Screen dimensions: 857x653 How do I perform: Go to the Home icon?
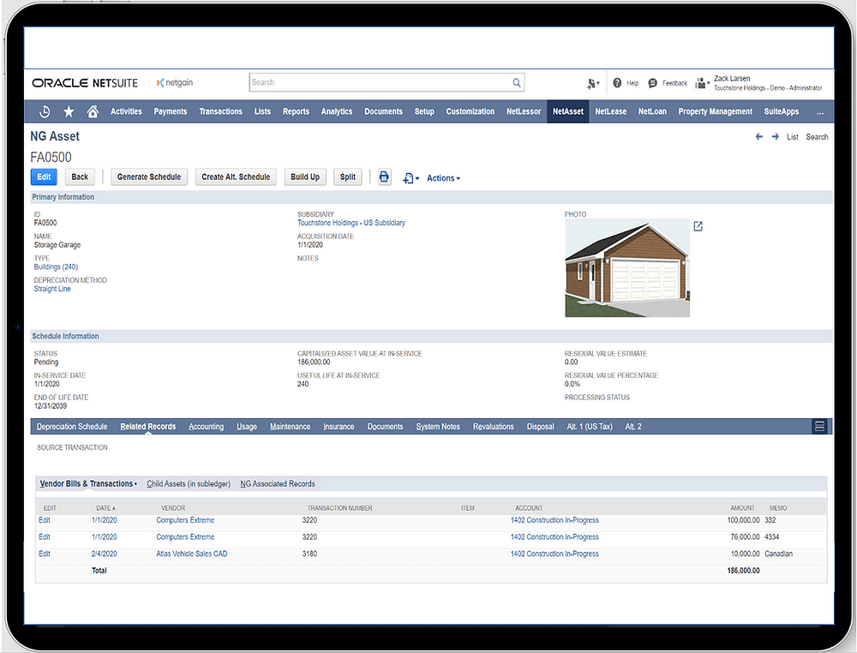[x=93, y=111]
